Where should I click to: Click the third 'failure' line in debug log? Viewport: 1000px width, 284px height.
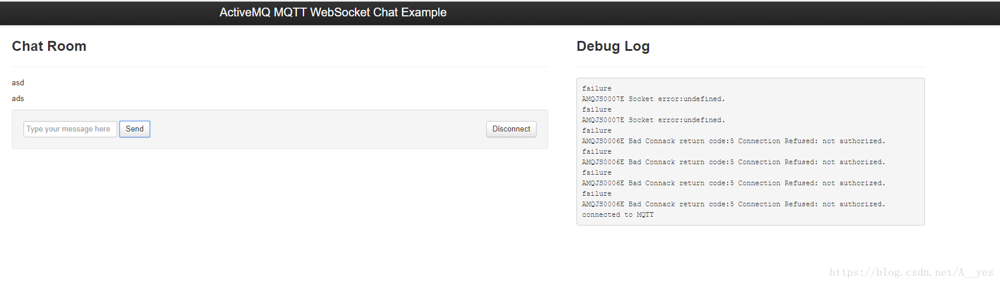pyautogui.click(x=596, y=131)
